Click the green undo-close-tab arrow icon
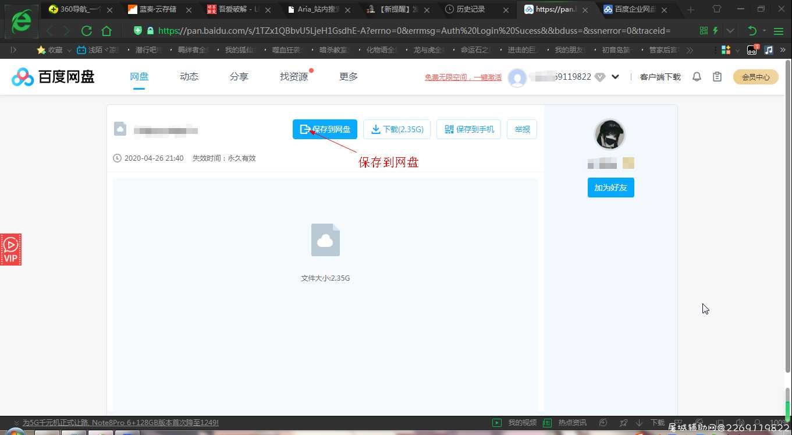This screenshot has height=435, width=792. 752,31
